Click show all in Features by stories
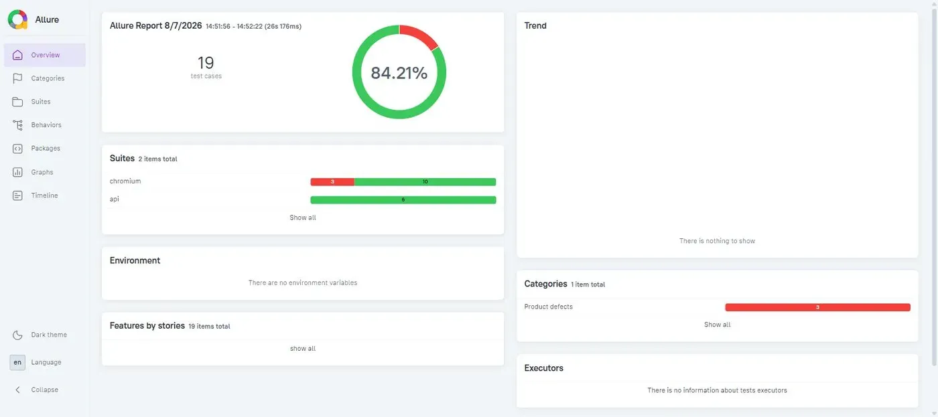Image resolution: width=938 pixels, height=417 pixels. pyautogui.click(x=303, y=349)
